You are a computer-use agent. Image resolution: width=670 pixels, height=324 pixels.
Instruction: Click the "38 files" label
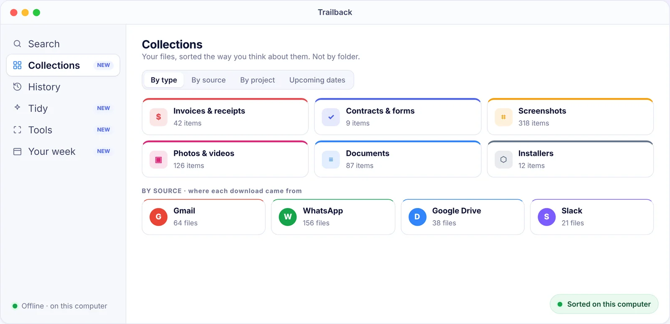pyautogui.click(x=444, y=223)
